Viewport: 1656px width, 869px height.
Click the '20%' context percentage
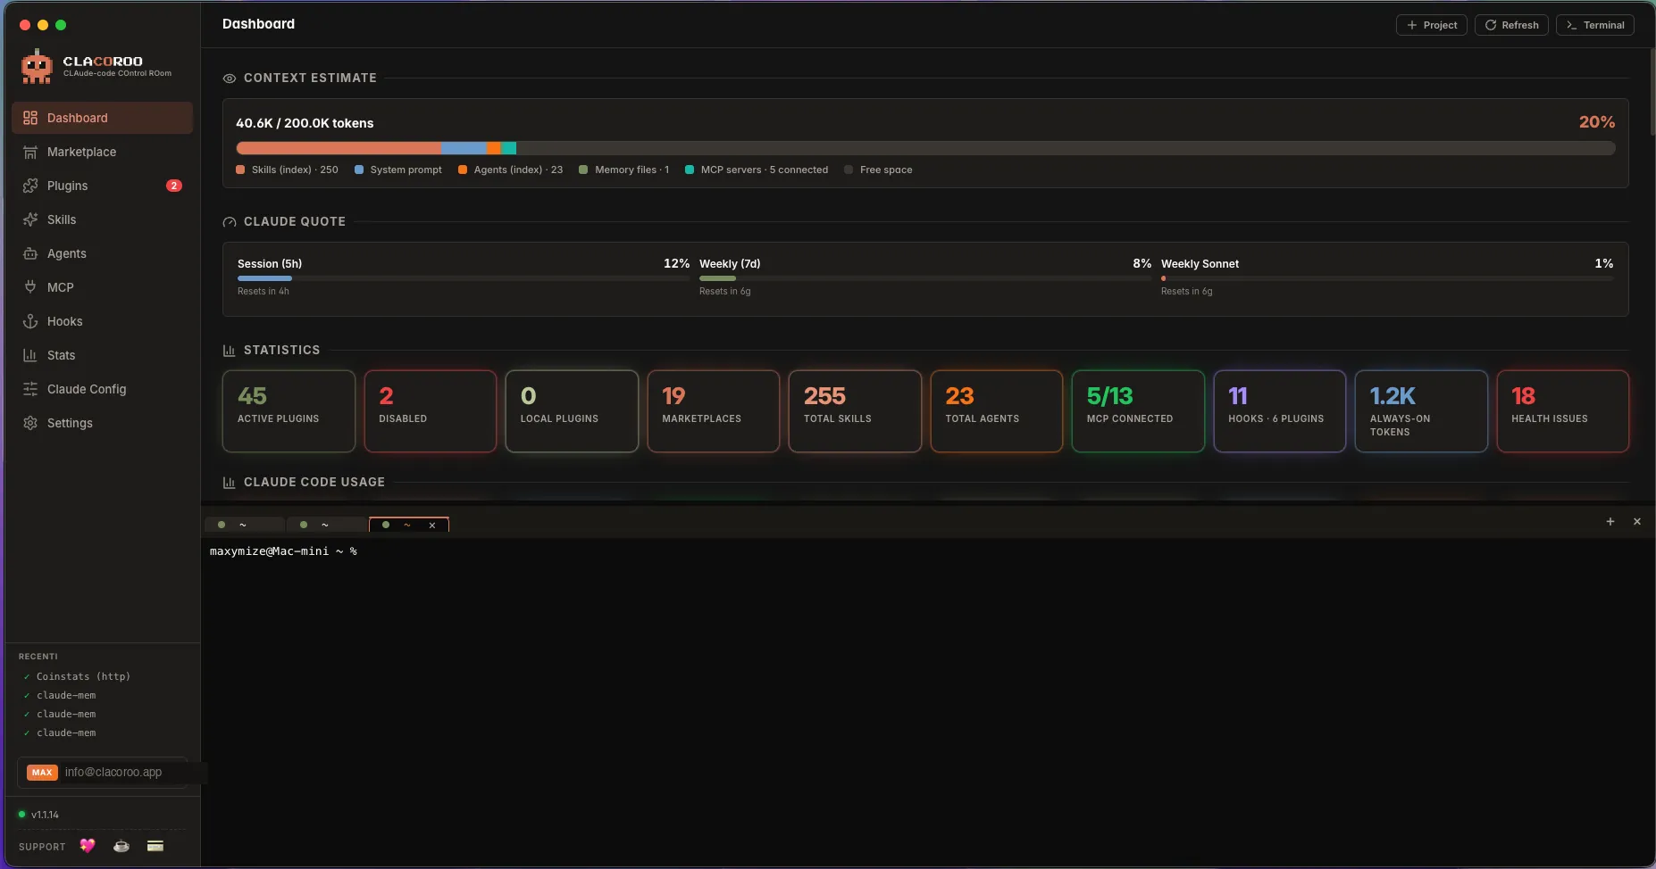(x=1597, y=122)
